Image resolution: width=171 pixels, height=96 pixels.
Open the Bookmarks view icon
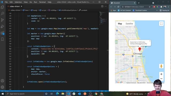tap(2, 39)
